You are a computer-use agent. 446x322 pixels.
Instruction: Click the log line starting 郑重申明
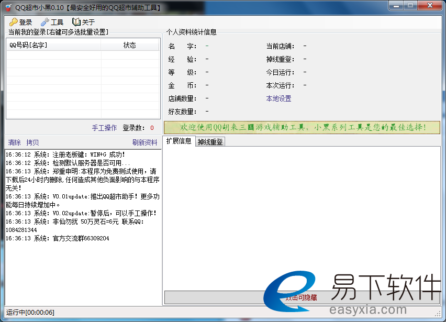(83, 180)
